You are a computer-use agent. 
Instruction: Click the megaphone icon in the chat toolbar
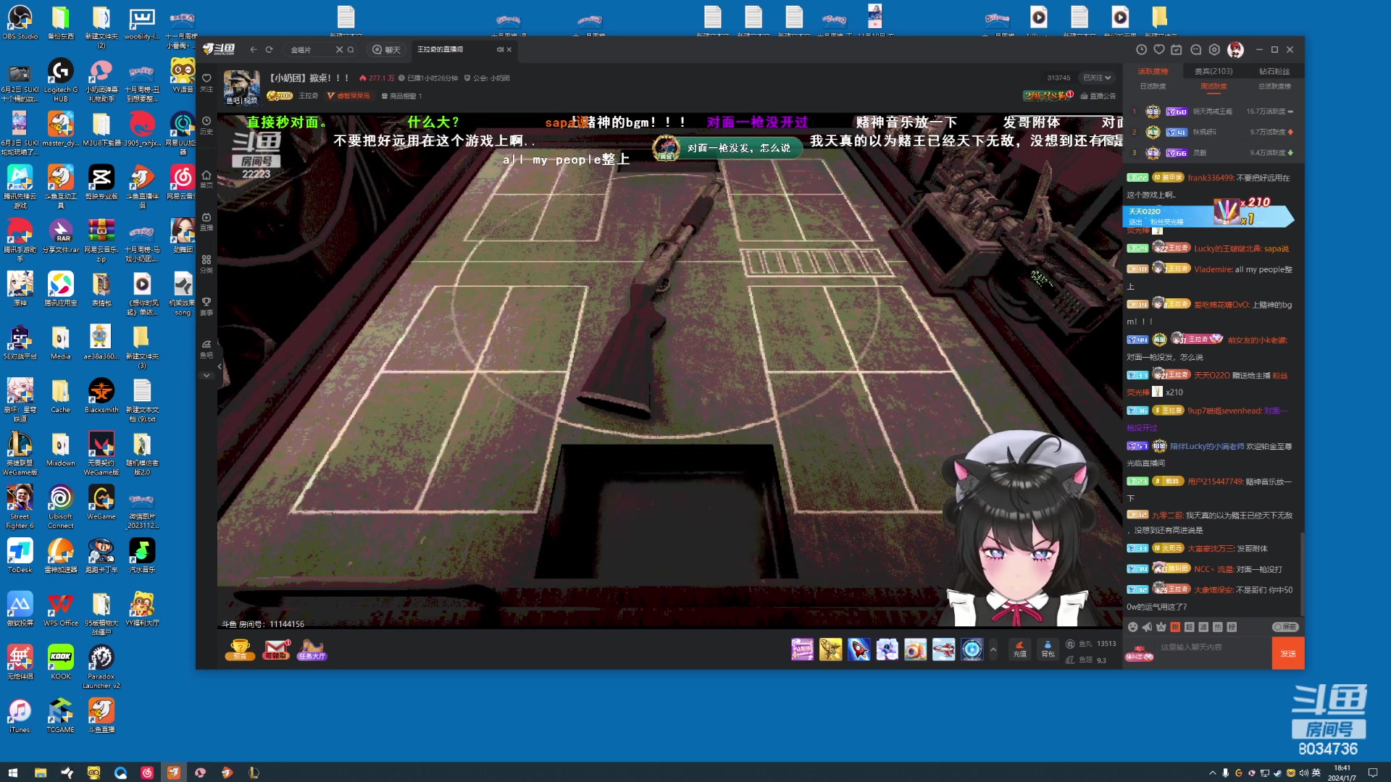[x=1147, y=627]
